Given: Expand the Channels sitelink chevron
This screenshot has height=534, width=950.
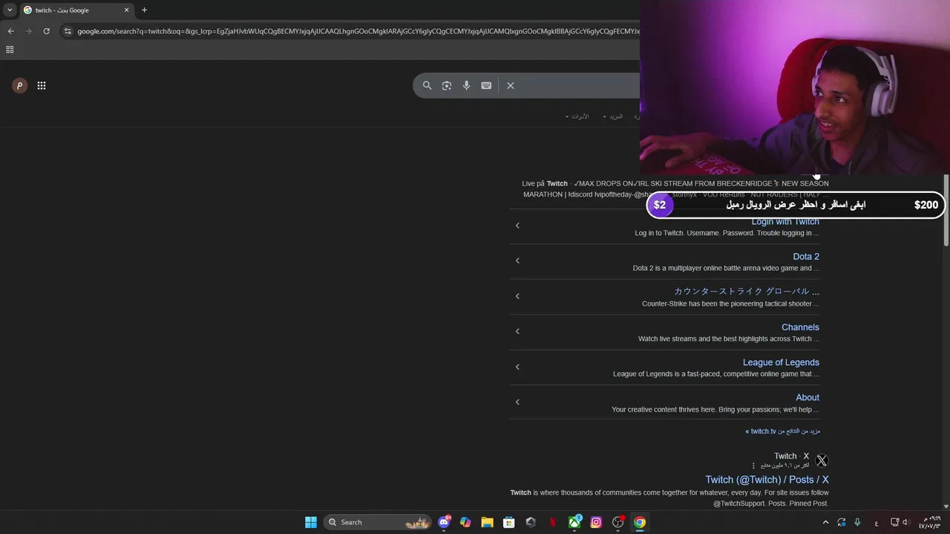Looking at the screenshot, I should pyautogui.click(x=517, y=331).
